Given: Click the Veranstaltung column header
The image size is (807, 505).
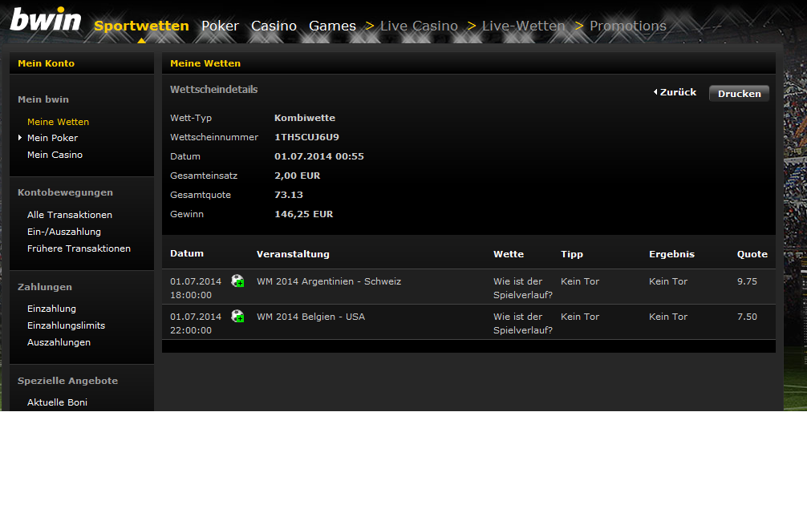Looking at the screenshot, I should [x=293, y=254].
